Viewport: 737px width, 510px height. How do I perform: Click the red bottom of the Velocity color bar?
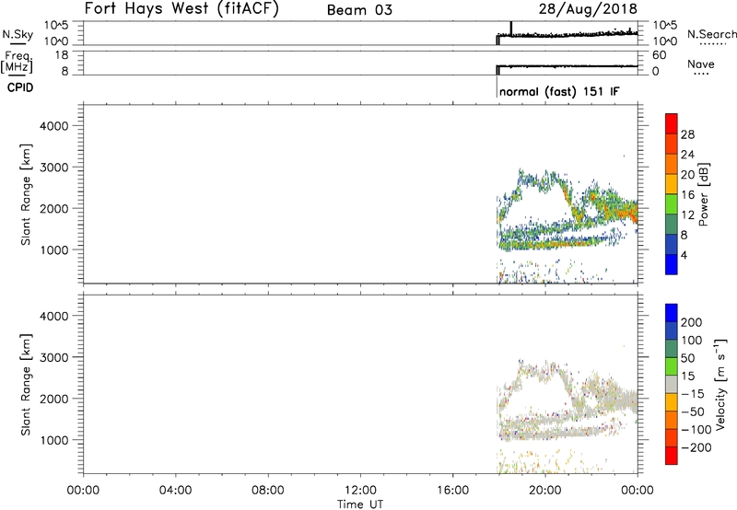coord(672,456)
